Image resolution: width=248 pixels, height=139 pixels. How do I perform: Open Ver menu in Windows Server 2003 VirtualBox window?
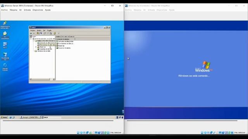tap(21, 10)
